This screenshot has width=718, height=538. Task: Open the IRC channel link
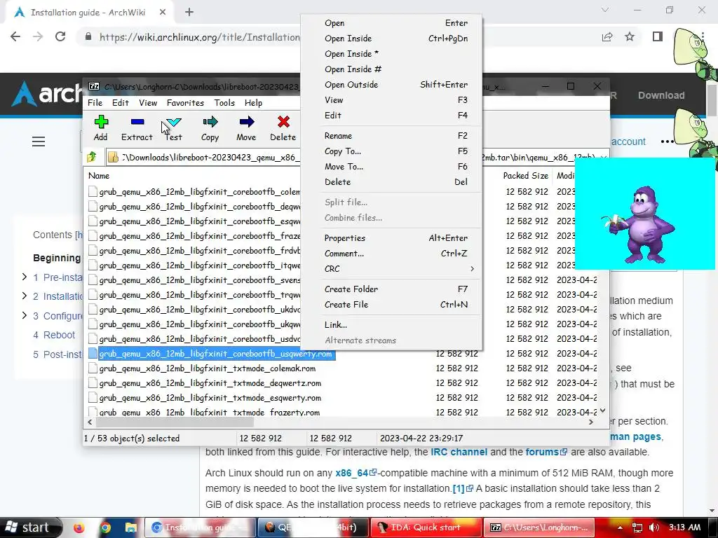(459, 452)
